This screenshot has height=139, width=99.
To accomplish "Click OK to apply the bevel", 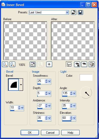I will tap(30, 133).
